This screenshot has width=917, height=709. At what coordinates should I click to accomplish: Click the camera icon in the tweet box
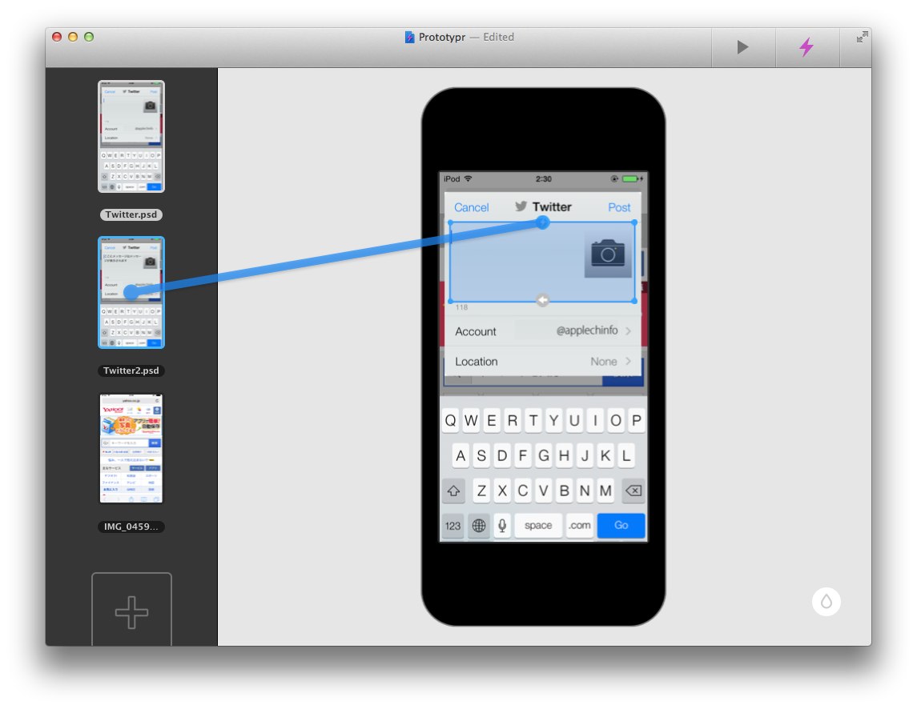[608, 254]
